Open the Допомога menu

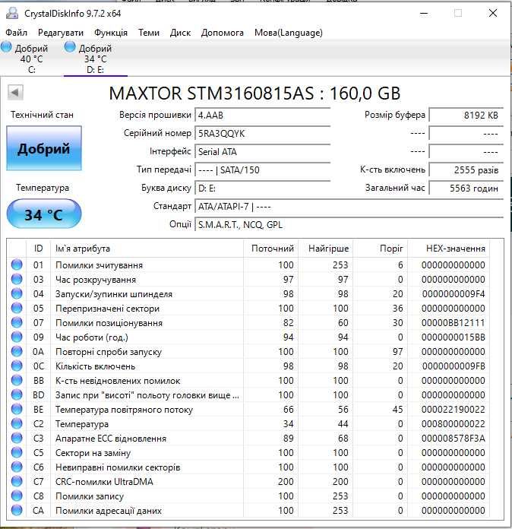223,33
